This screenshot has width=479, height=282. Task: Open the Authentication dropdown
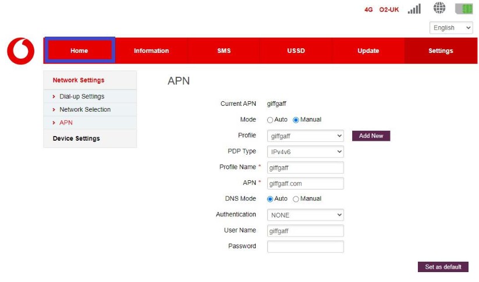click(306, 215)
